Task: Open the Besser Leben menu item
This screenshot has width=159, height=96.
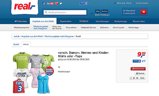Action: coord(139,21)
